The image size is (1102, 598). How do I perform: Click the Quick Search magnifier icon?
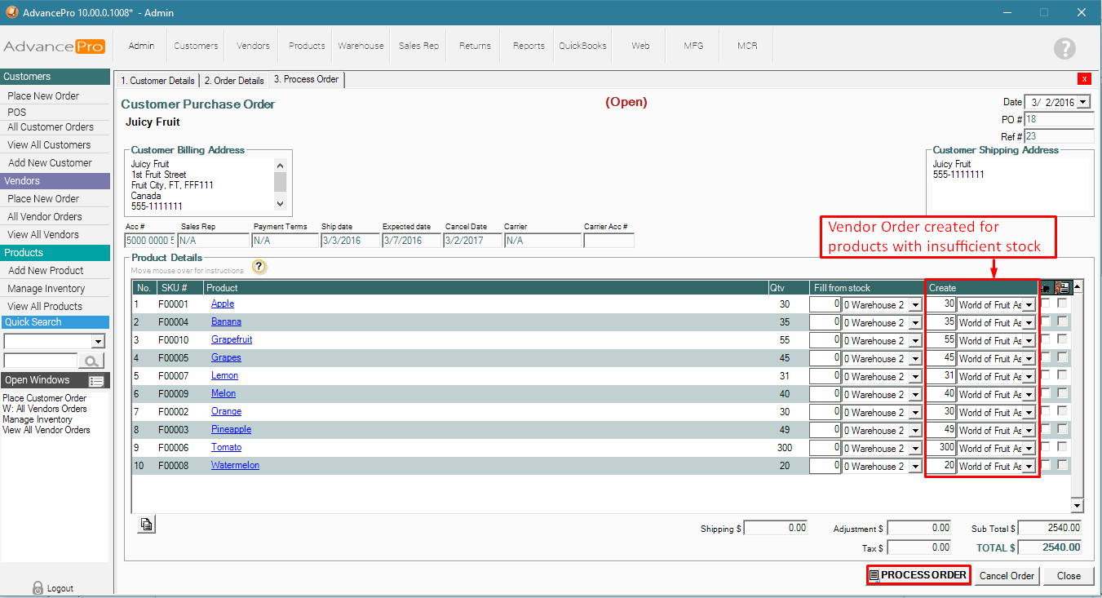91,361
